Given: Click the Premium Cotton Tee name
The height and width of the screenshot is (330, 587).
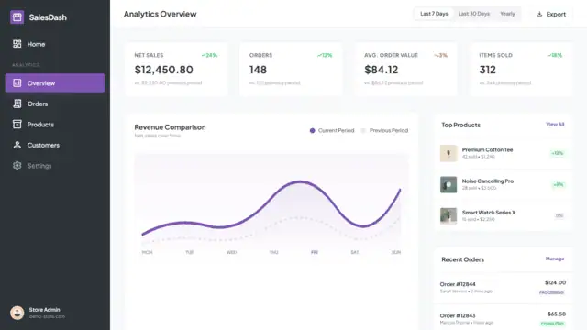Looking at the screenshot, I should pos(487,149).
